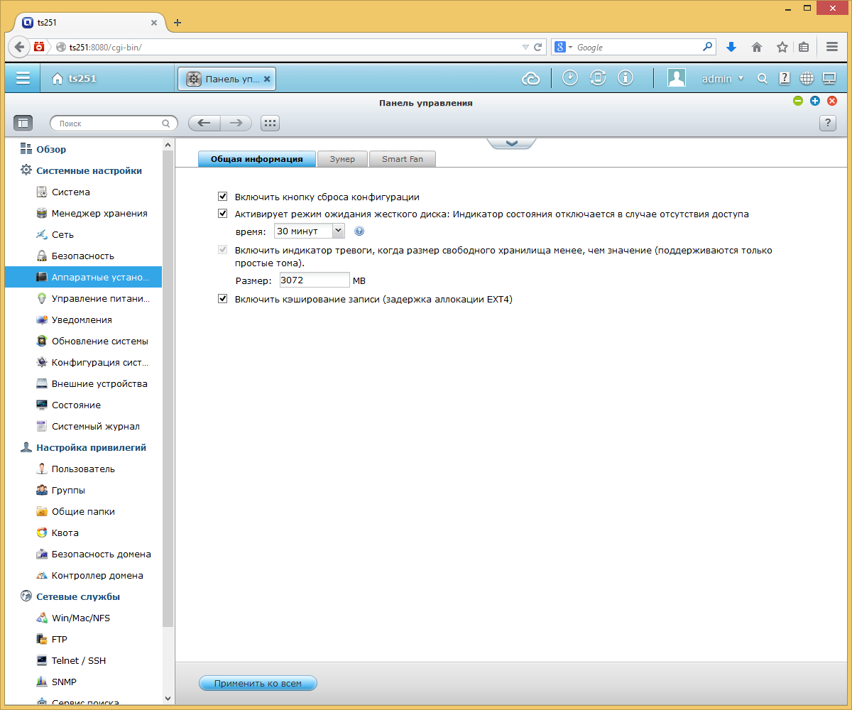Switch to grid icon view

tap(270, 123)
